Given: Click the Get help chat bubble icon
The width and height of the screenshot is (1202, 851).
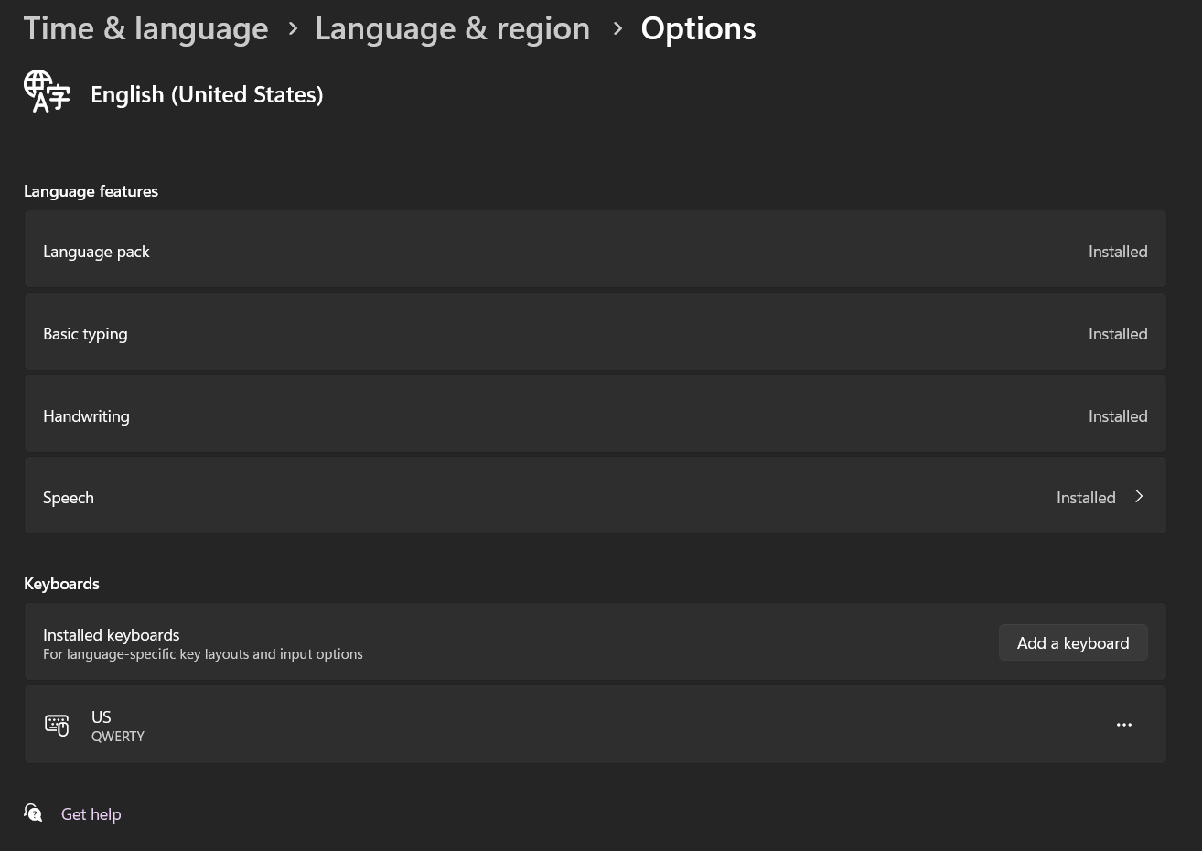Looking at the screenshot, I should 34,813.
